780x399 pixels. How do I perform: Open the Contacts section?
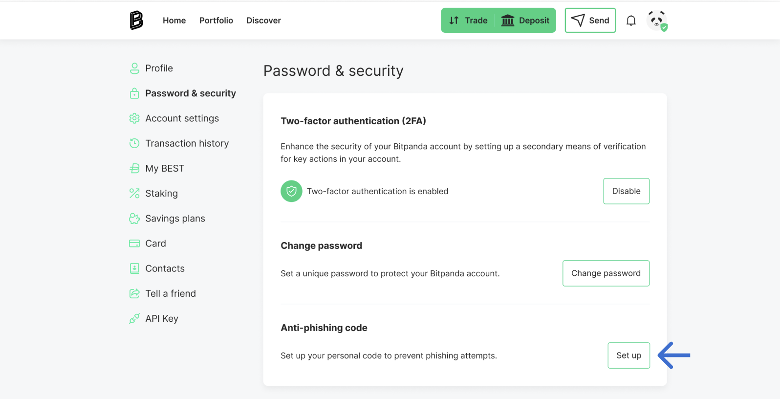coord(165,268)
